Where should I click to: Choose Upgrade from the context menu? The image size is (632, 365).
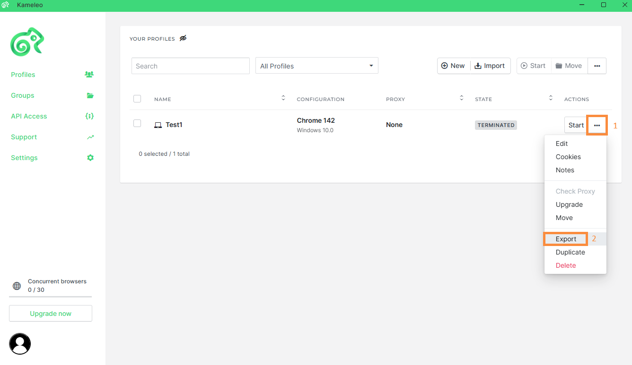[x=575, y=204]
